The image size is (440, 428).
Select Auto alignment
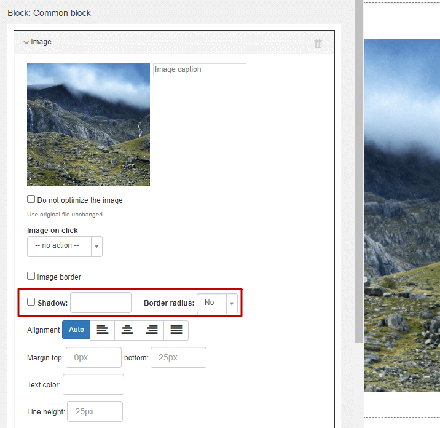click(x=76, y=330)
